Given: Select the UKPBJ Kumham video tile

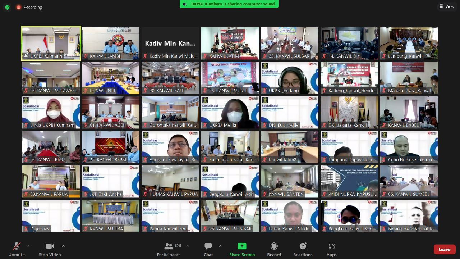Looking at the screenshot, I should [51, 43].
